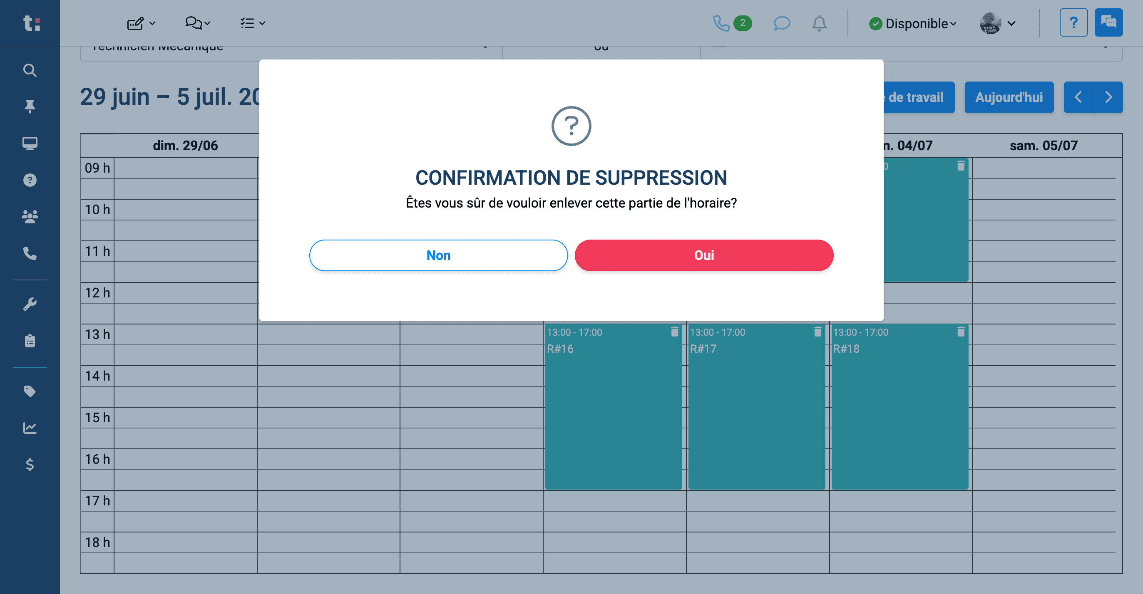Screen dimensions: 1143x594
Task: Delete the R#18 shift using trash icon
Action: [961, 332]
